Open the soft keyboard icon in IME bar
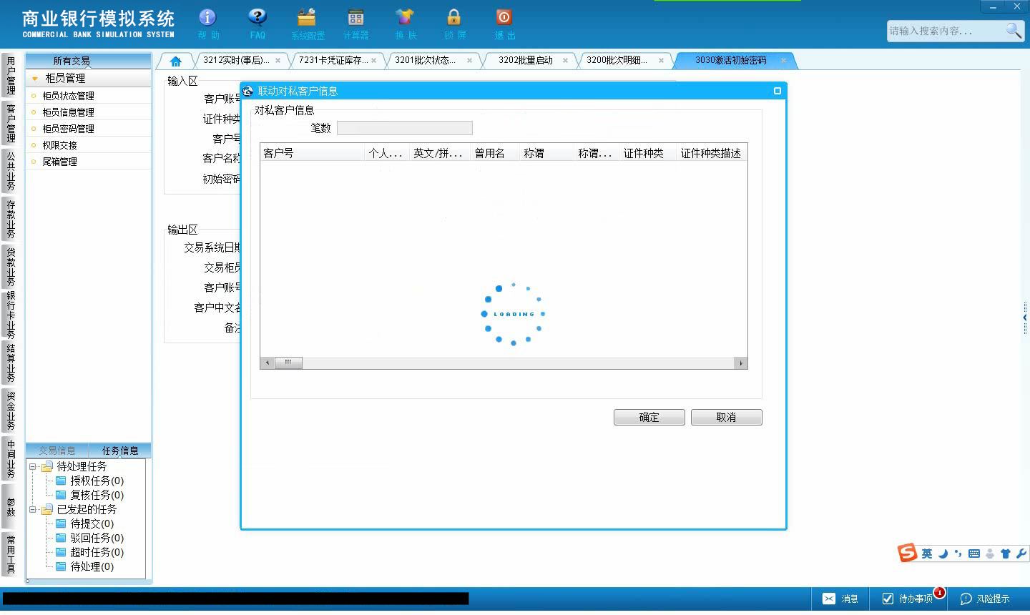Image resolution: width=1030 pixels, height=615 pixels. tap(973, 553)
